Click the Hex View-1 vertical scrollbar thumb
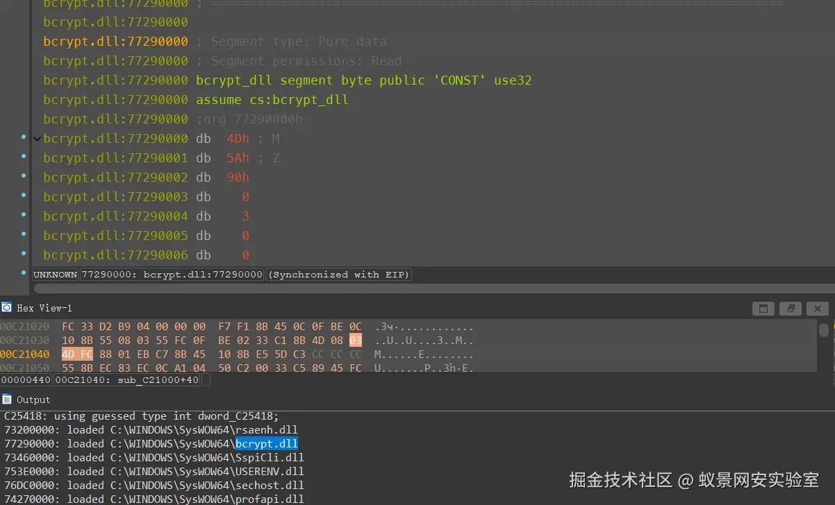This screenshot has height=505, width=835. point(824,330)
